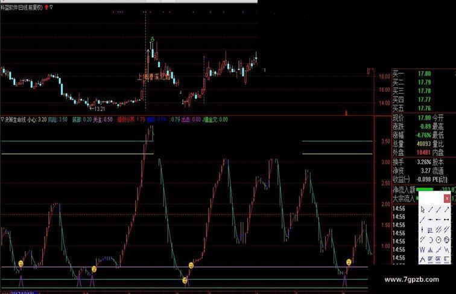
Task: Choose the small parallel channel tool in fourth row
Action: 423,240
